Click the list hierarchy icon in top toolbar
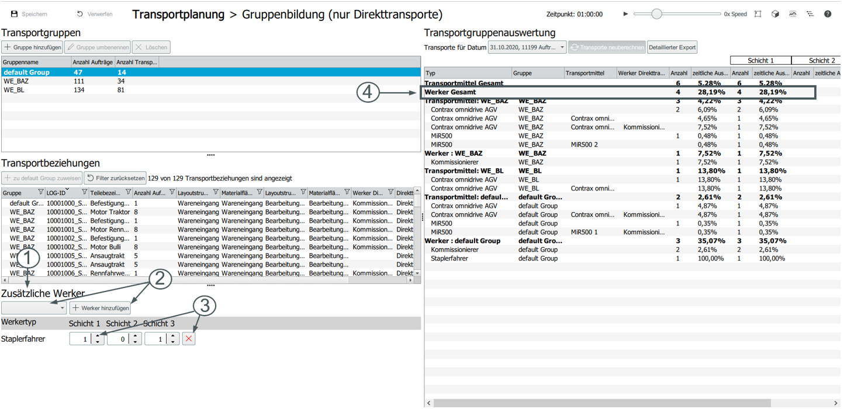The height and width of the screenshot is (409, 844). tap(810, 14)
